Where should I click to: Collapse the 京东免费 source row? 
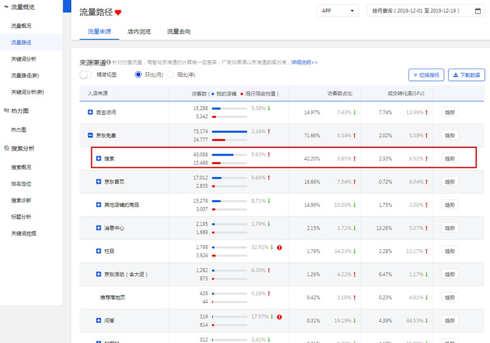coord(91,135)
